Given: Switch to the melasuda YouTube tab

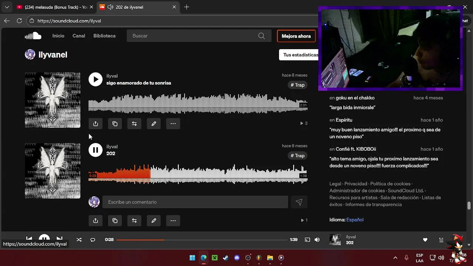Looking at the screenshot, I should [55, 7].
